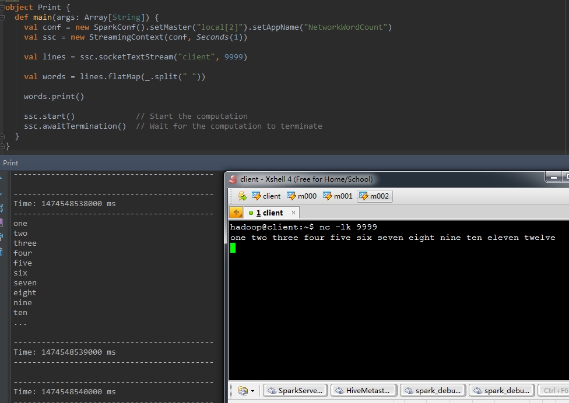Click the 'Time: 1474548540000 ms' console line
The height and width of the screenshot is (403, 569).
tap(65, 392)
